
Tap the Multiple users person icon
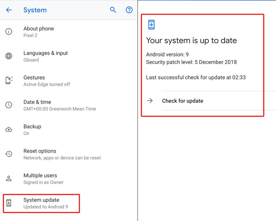[9, 178]
